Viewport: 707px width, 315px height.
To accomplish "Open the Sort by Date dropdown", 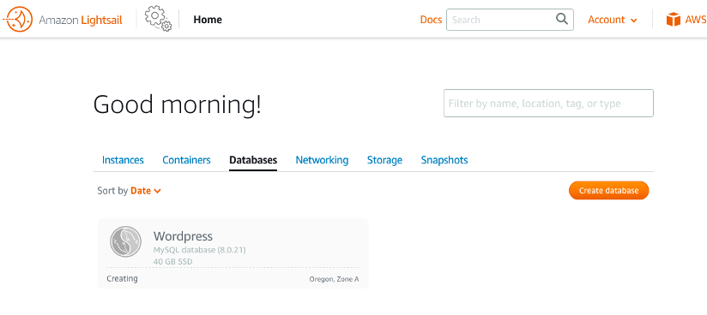I will click(146, 191).
